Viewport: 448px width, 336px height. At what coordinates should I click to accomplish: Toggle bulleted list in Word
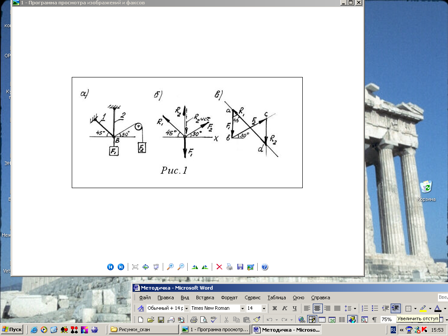coord(374,308)
